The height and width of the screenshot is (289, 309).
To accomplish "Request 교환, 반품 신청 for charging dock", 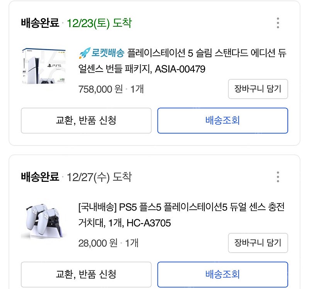I will [x=86, y=275].
